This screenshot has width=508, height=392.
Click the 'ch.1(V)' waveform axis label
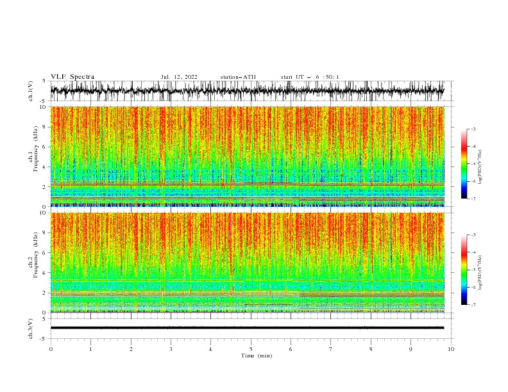tap(31, 91)
